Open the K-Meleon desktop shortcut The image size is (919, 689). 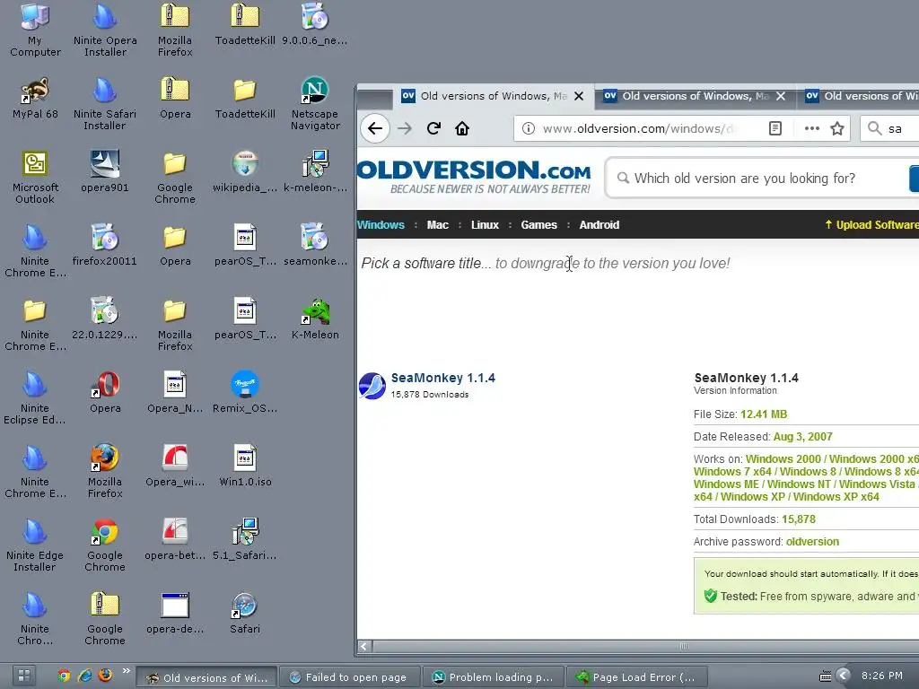315,319
